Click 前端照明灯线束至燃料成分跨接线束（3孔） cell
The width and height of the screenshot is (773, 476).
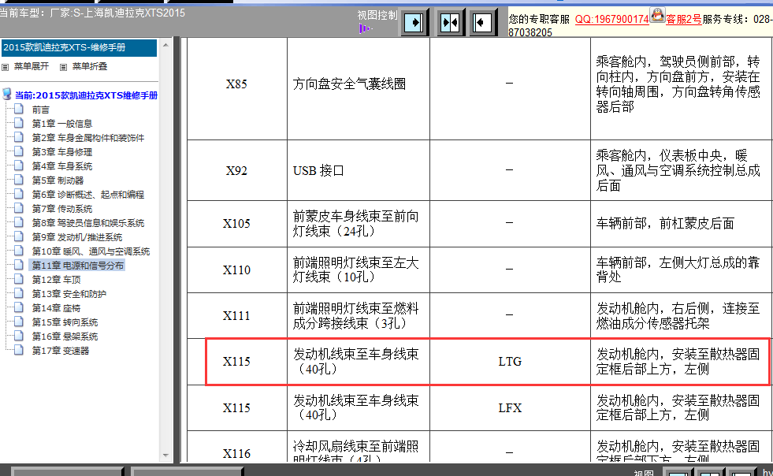[x=359, y=316]
